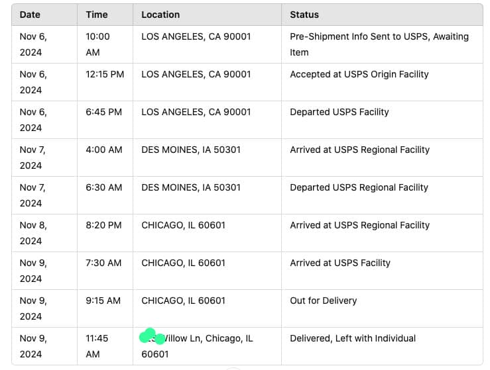
Task: Click the Arrived at USPS Facility status
Action: pos(340,263)
